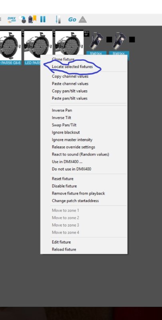Click black color box beside first Matrixx
Viewport: 162px width, 320px height.
[x=109, y=39]
